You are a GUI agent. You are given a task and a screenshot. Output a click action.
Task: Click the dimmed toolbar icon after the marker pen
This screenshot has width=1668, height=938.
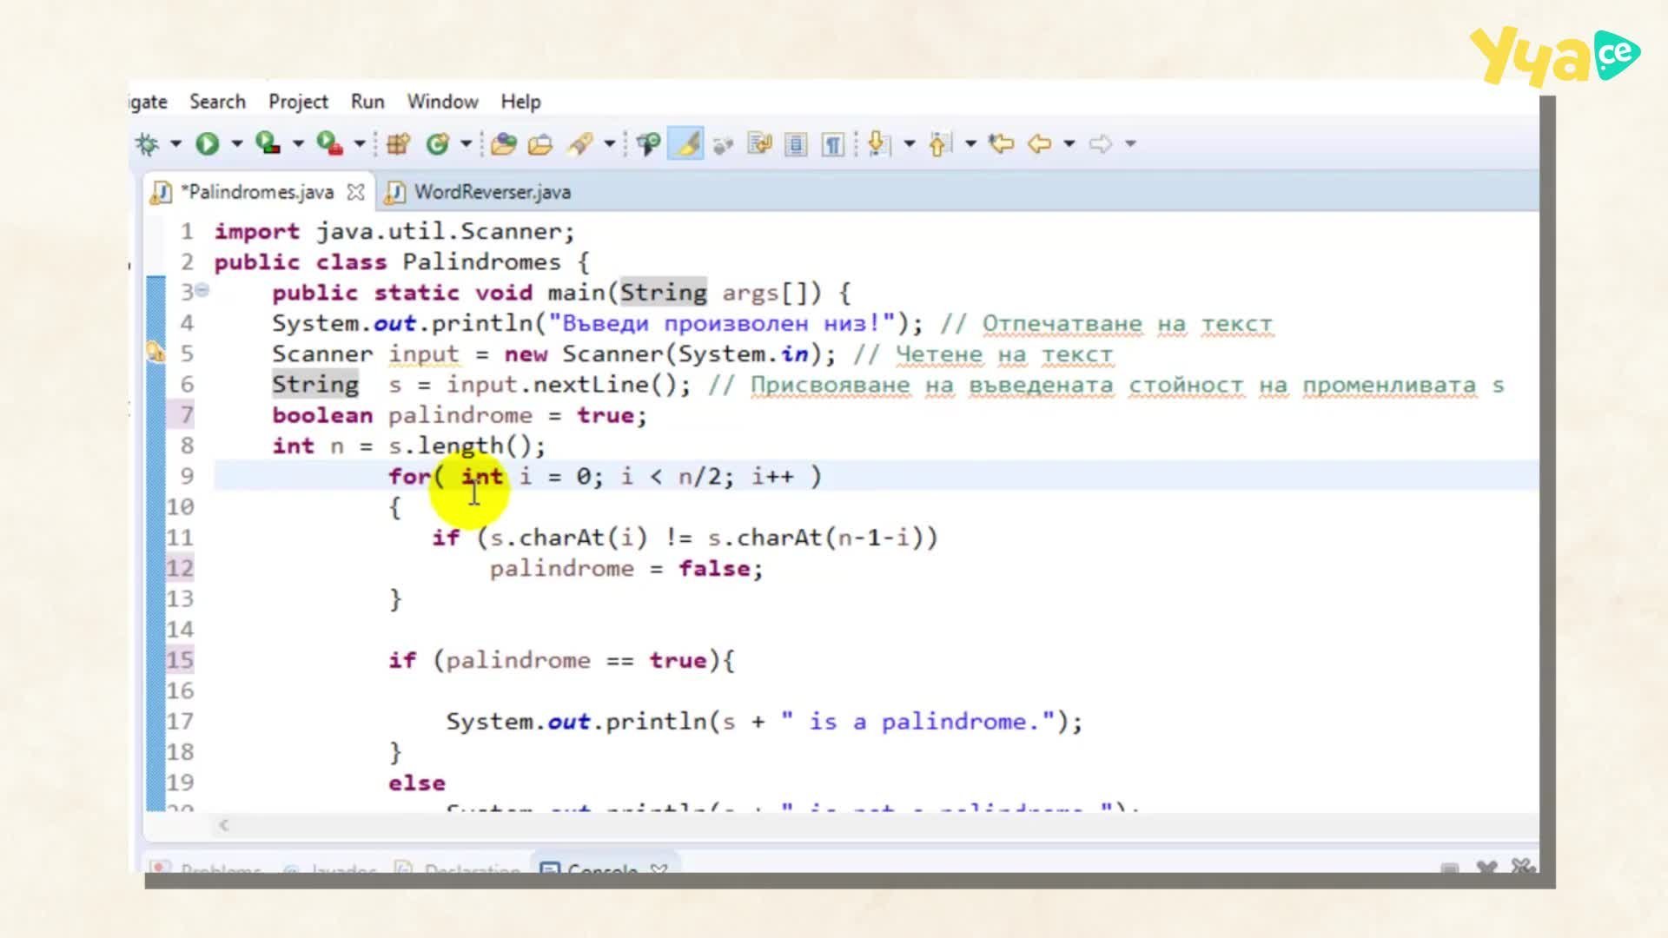(723, 144)
